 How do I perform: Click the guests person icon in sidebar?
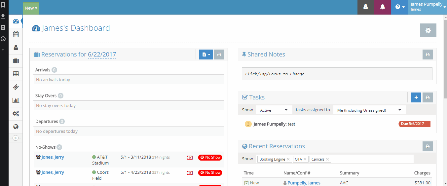(16, 48)
